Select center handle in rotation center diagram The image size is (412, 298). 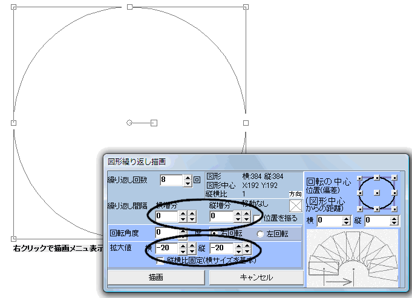tap(376, 193)
